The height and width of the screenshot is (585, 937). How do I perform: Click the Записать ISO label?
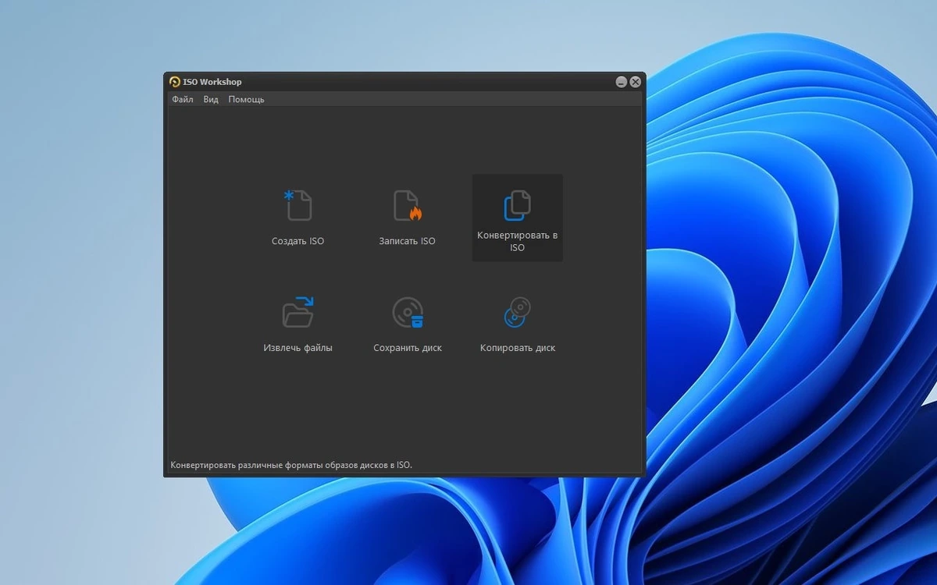click(408, 241)
